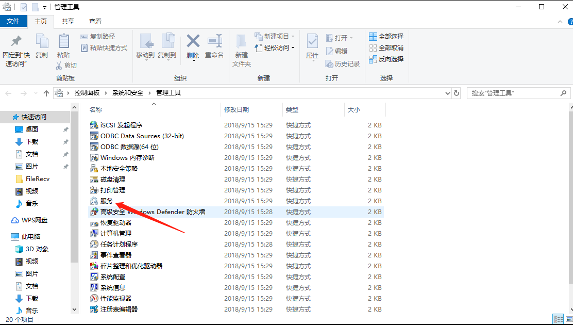Viewport: 573px width, 325px height.
Task: Create a folder using 新建文件夹 icon
Action: [240, 49]
